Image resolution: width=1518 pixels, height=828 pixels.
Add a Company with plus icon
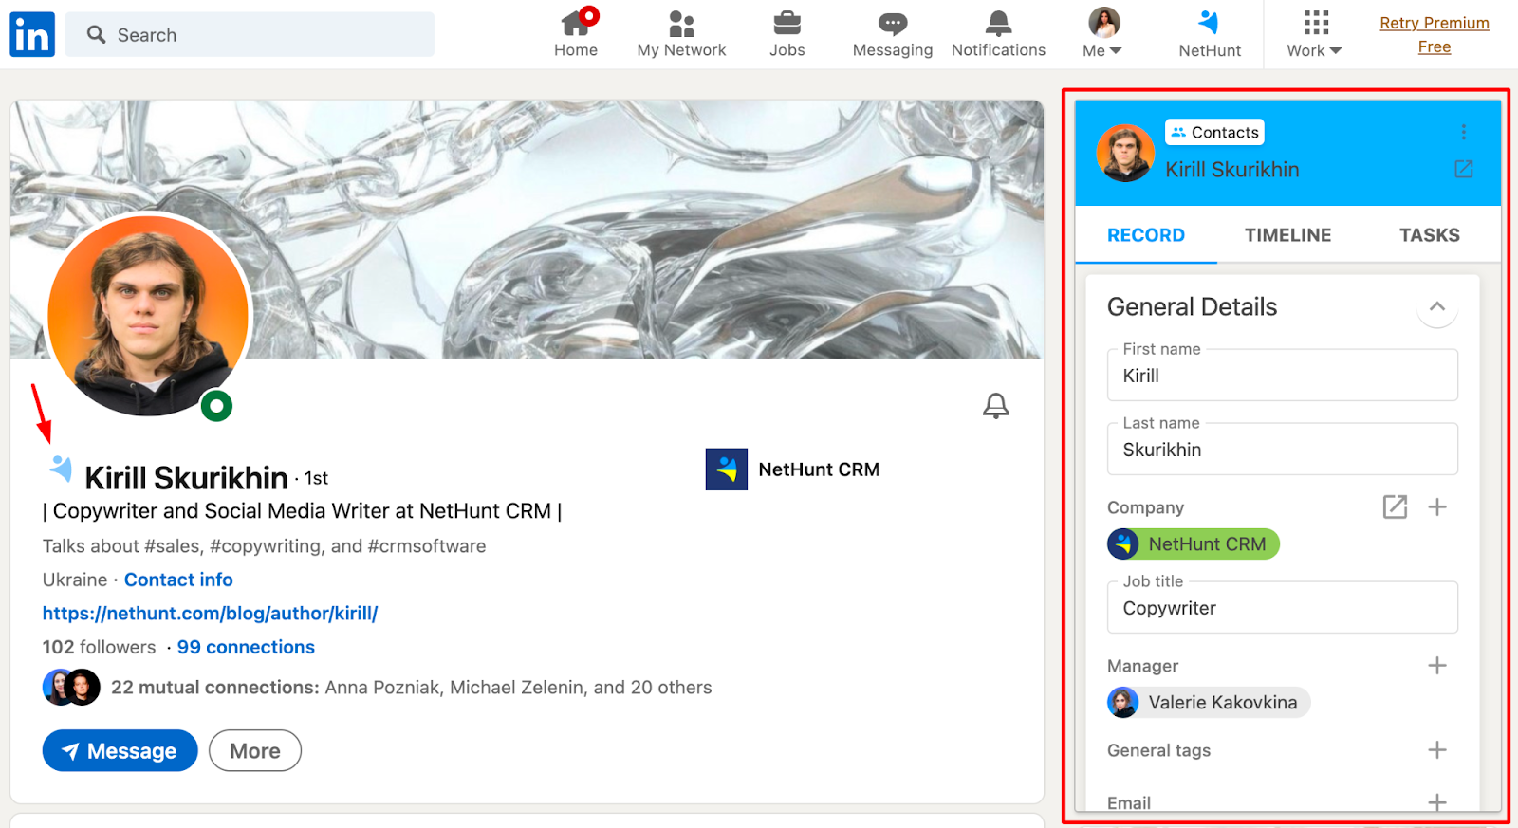1437,506
